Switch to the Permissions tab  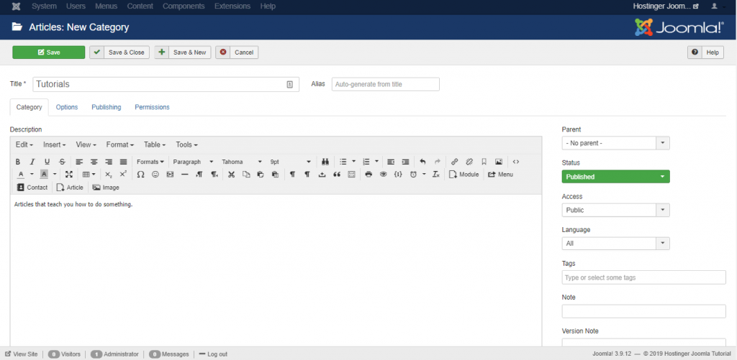152,107
